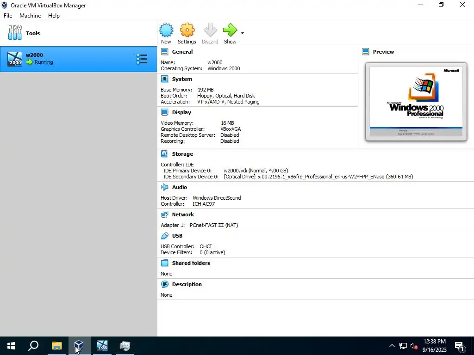The width and height of the screenshot is (474, 355).
Task: Open the File menu
Action: 8,16
